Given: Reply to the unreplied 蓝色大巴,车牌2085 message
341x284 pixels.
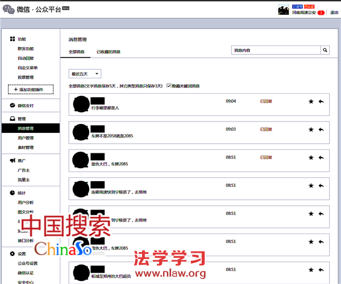Looking at the screenshot, I should pos(321,241).
